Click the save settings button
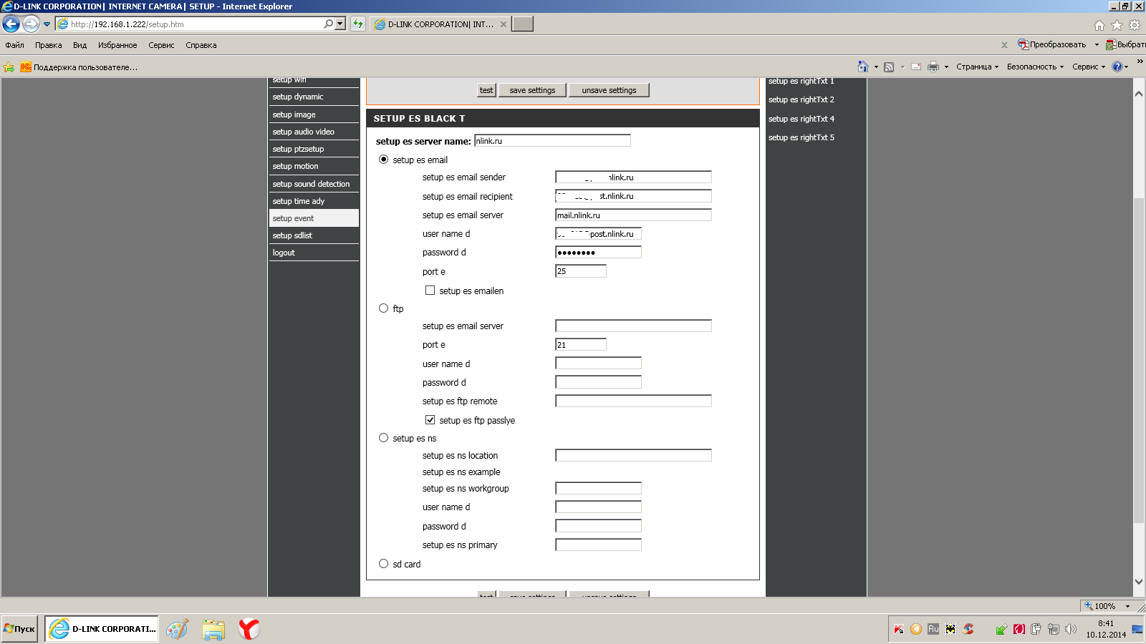Image resolution: width=1146 pixels, height=644 pixels. [x=532, y=90]
